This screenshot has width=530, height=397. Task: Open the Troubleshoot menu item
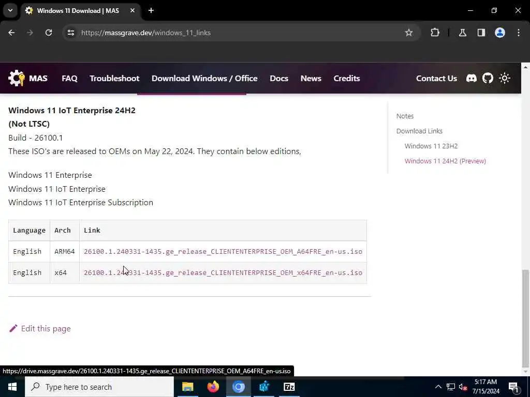pos(114,79)
